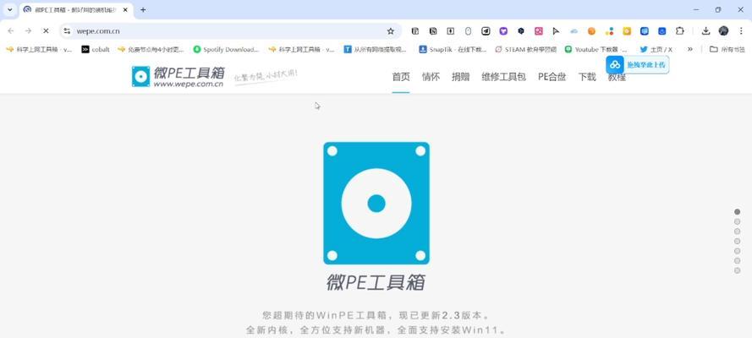
Task: Open the light blue cloud extension
Action: point(574,31)
